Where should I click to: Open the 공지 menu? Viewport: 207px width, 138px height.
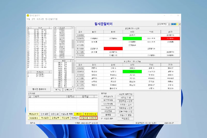click(x=33, y=19)
